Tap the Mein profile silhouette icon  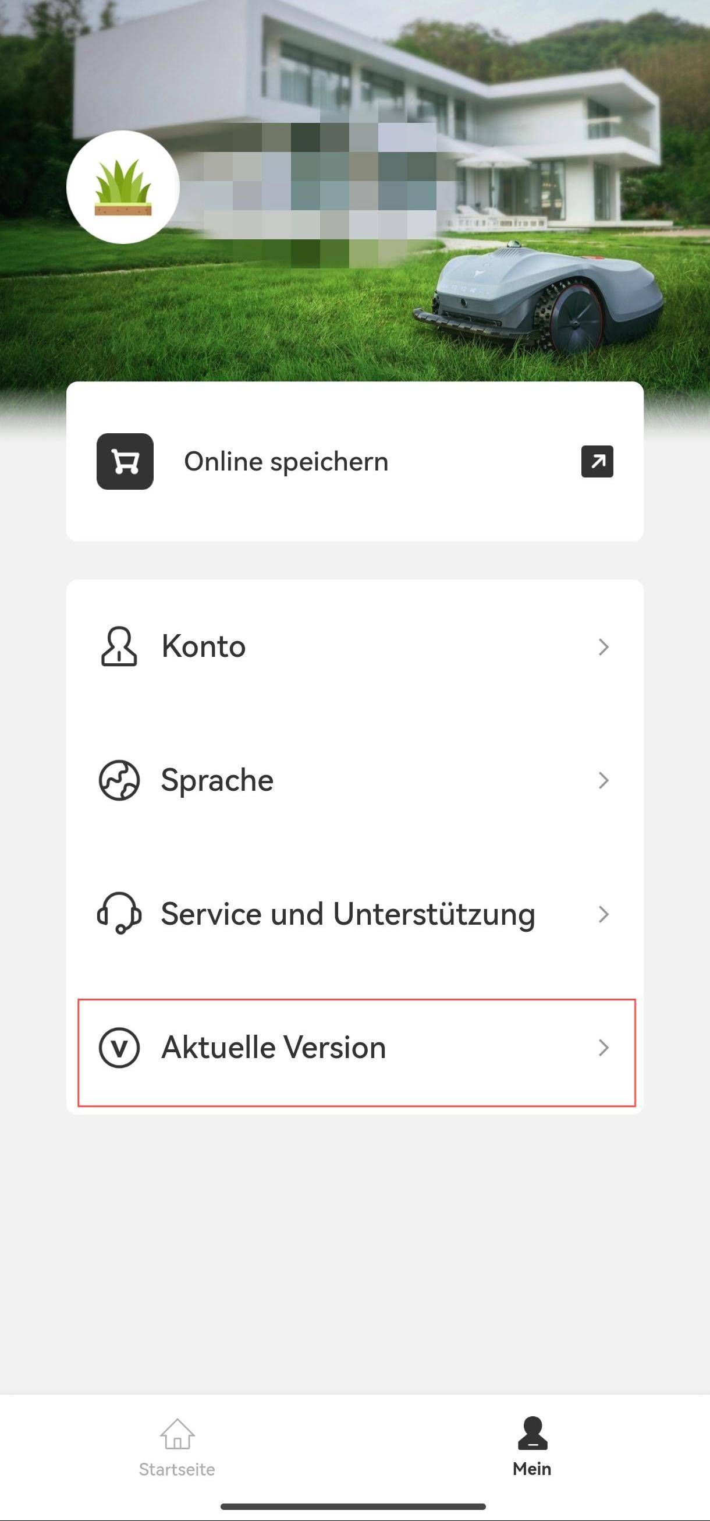coord(532,1433)
